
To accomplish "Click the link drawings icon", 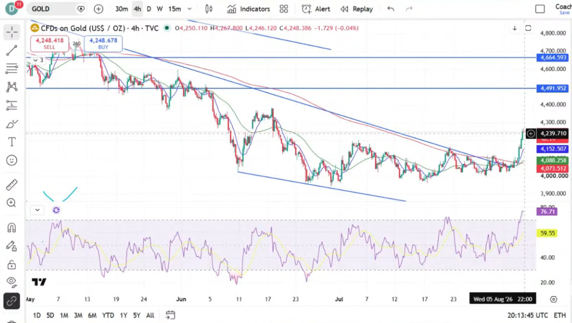I will [11, 302].
